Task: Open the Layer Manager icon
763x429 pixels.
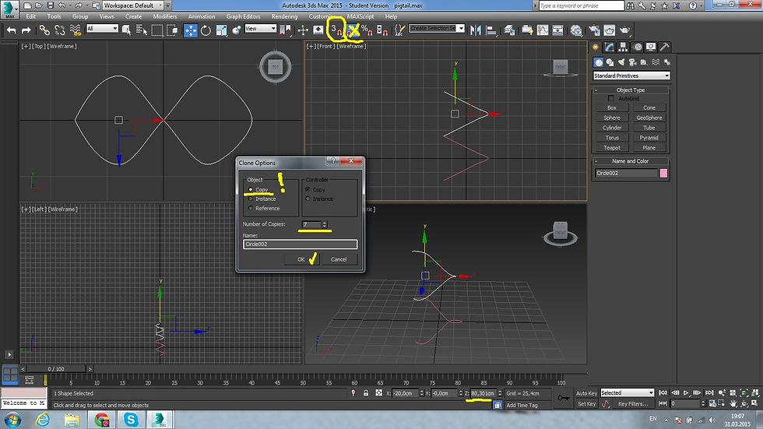Action: (x=509, y=30)
